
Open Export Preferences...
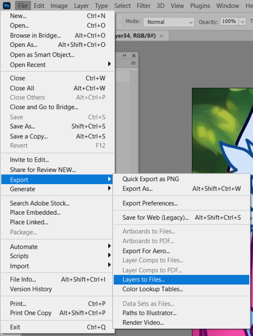(x=181, y=203)
